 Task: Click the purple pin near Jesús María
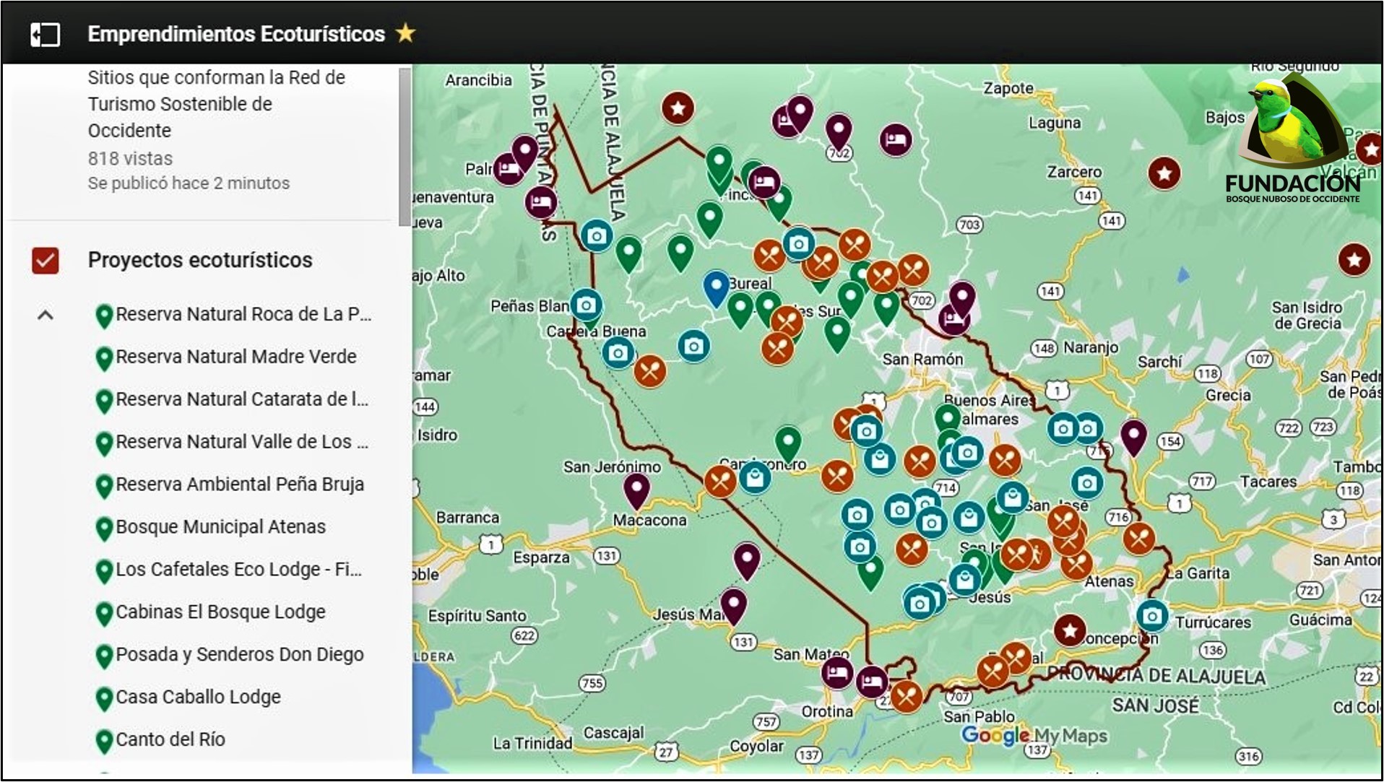click(733, 604)
